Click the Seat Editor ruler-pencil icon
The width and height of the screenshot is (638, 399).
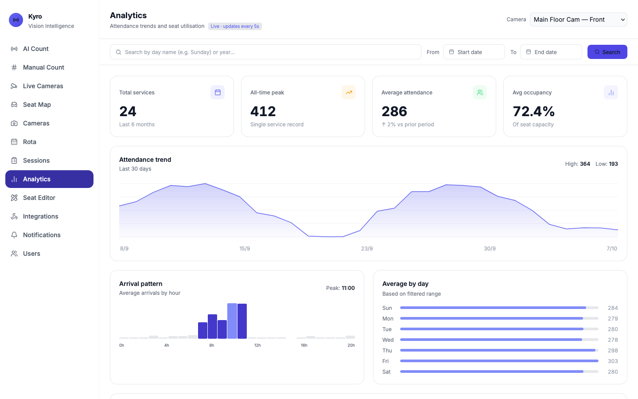pos(14,198)
